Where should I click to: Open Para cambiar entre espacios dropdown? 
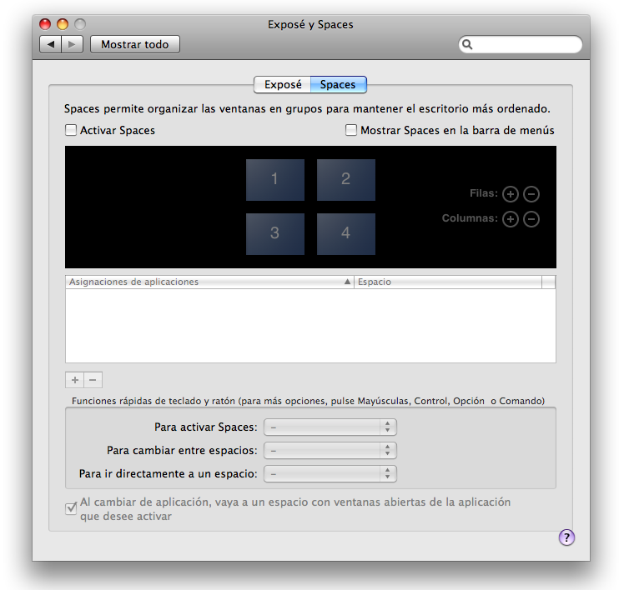tap(330, 450)
